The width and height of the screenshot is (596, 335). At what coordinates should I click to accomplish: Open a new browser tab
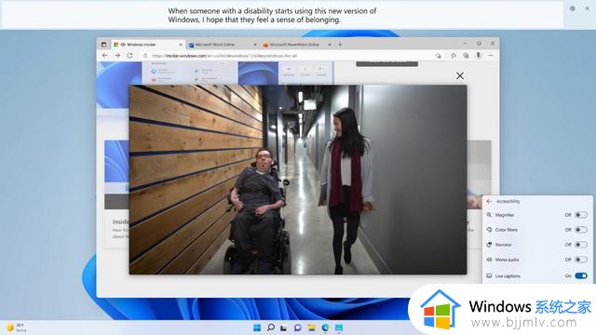pos(340,45)
